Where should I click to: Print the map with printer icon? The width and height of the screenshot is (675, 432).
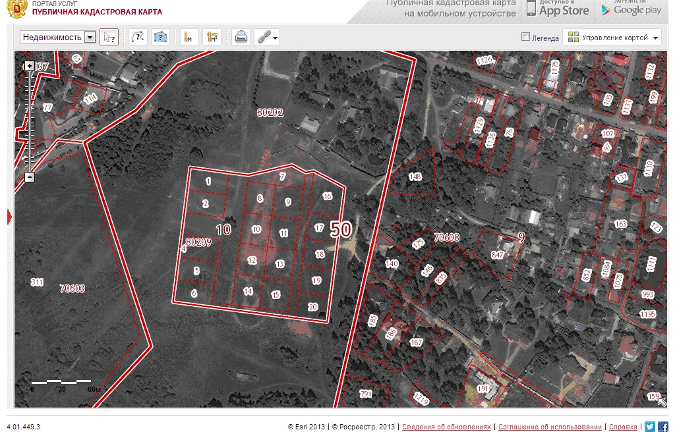tap(241, 37)
